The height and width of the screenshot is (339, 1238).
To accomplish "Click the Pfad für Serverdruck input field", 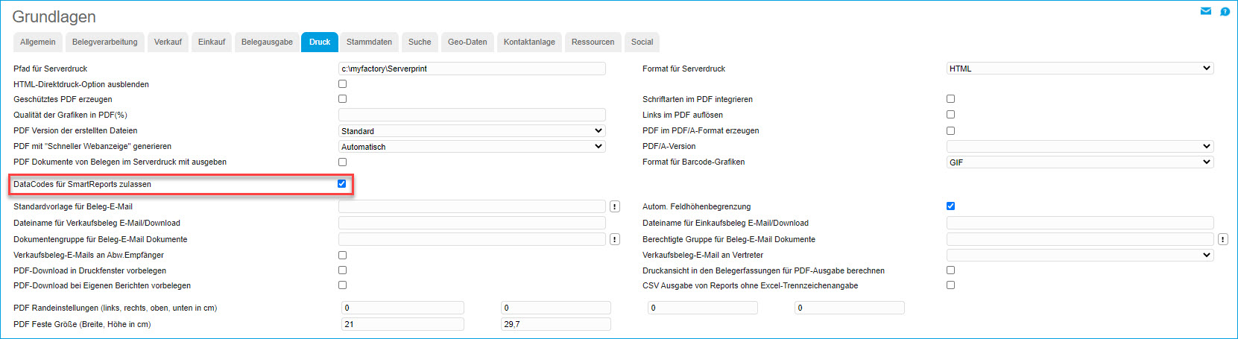I will tap(472, 69).
